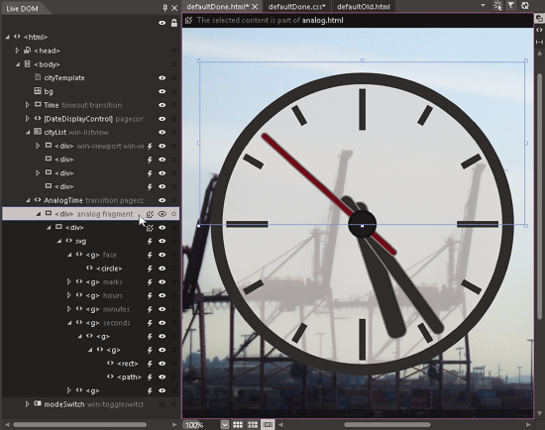This screenshot has width=545, height=430.
Task: Click the design surface vertical scrollbar thumb
Action: click(x=539, y=196)
